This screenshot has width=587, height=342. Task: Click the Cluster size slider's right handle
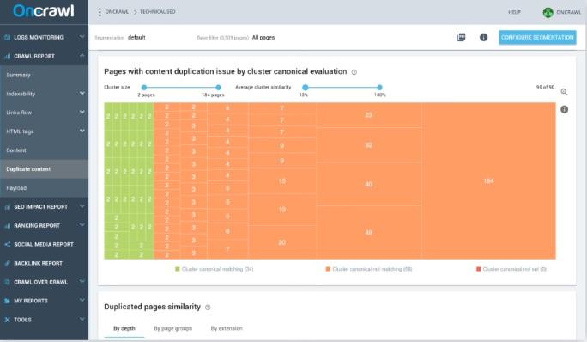(x=218, y=88)
